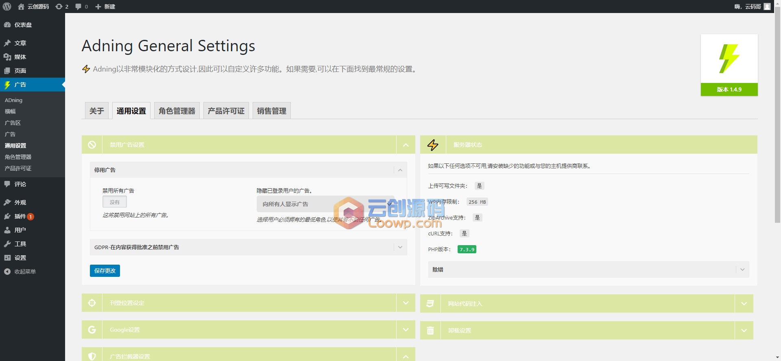Click the scrollbar down arrow
The image size is (781, 361).
click(x=777, y=358)
